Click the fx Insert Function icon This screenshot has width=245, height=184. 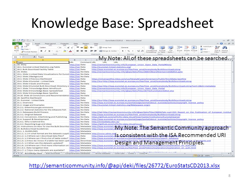(34, 57)
